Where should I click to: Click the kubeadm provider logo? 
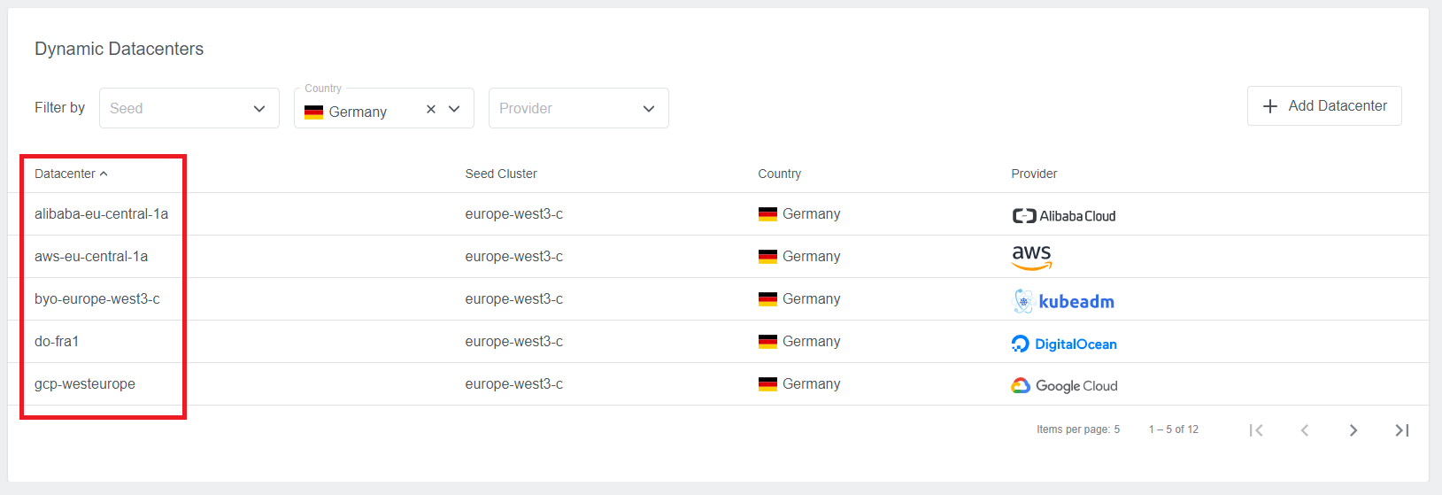click(x=1062, y=301)
